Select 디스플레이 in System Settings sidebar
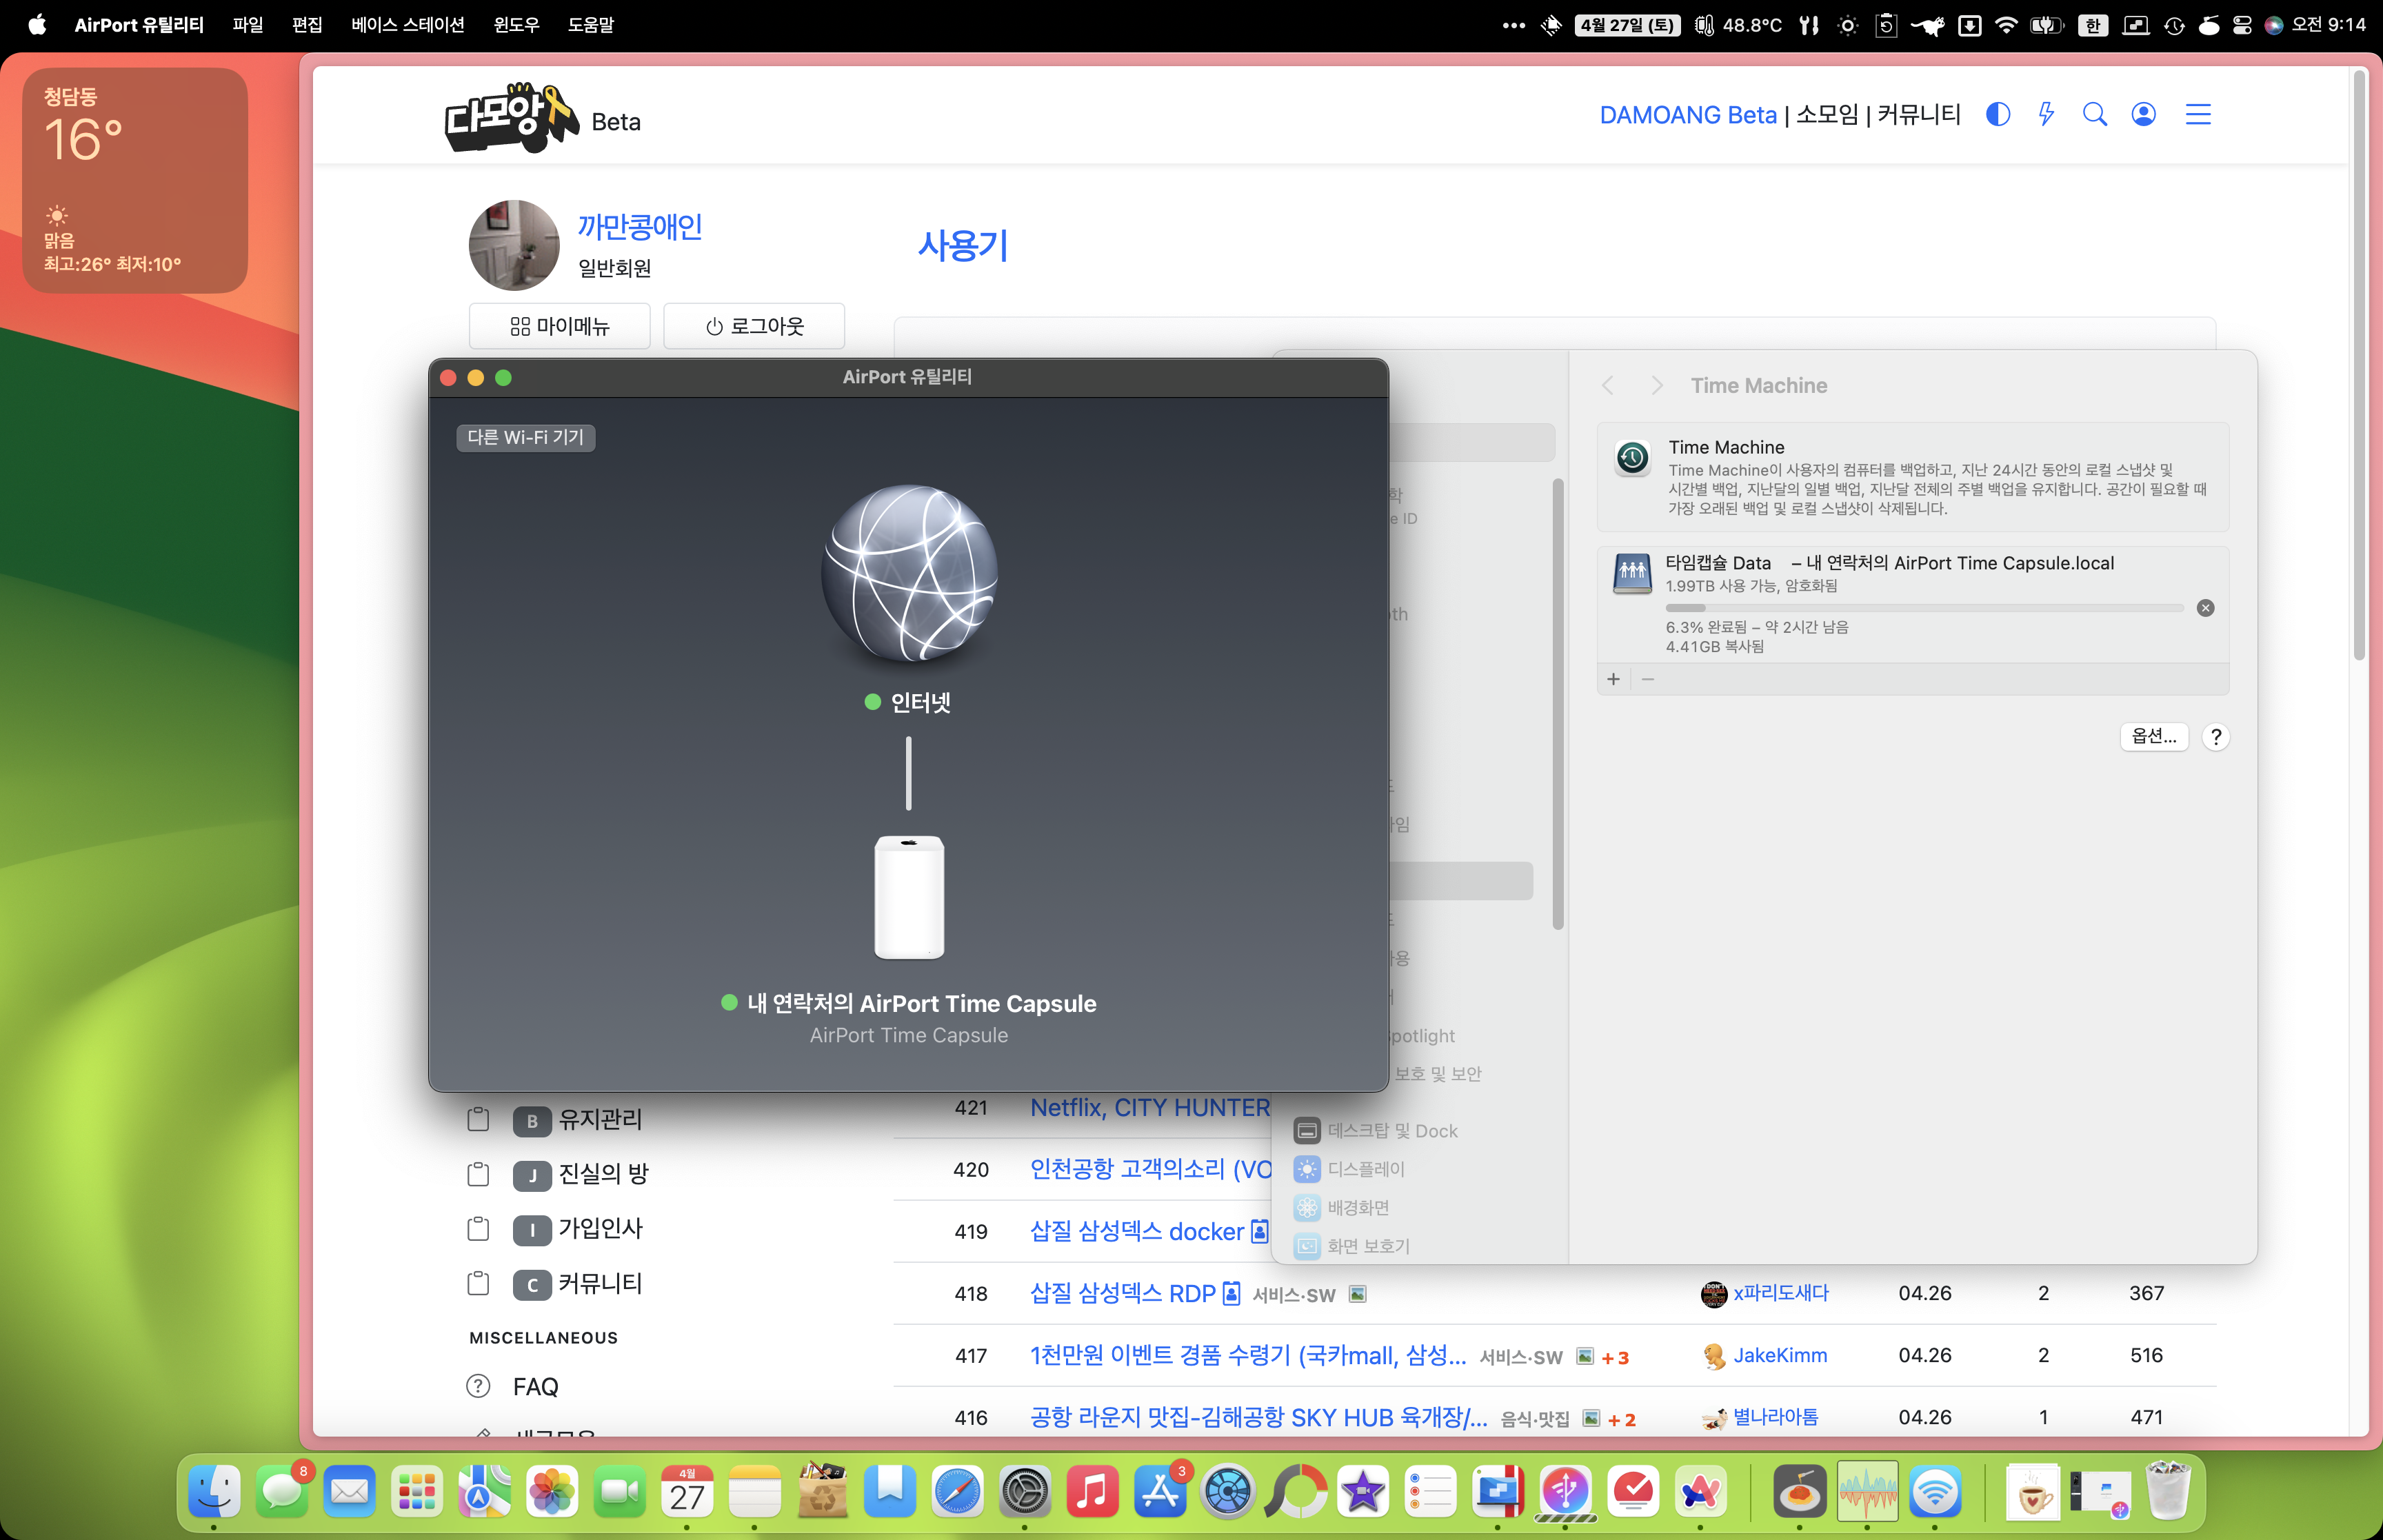The width and height of the screenshot is (2383, 1540). point(1350,1169)
